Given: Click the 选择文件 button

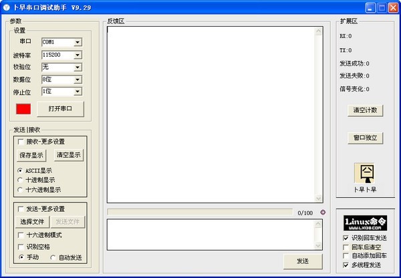Looking at the screenshot, I should (32, 222).
